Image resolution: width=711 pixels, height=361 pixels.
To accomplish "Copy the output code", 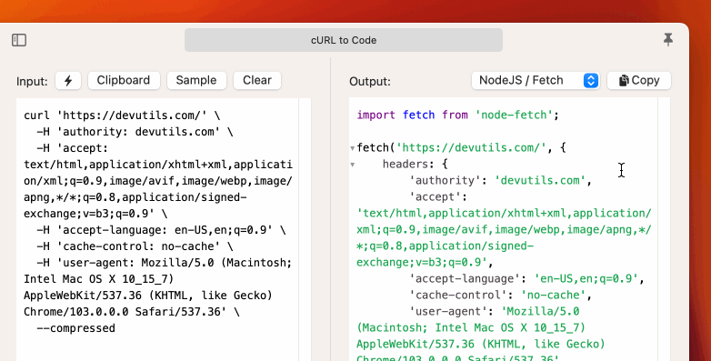I will click(x=639, y=80).
